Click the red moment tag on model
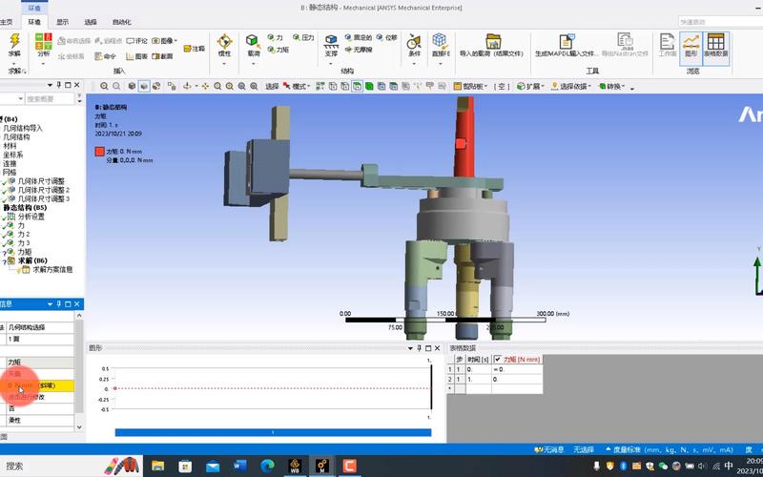This screenshot has height=477, width=763. click(461, 143)
